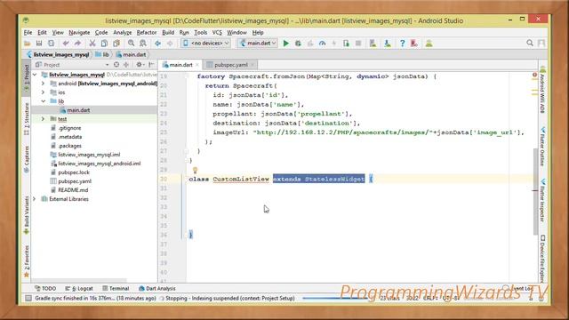Image resolution: width=569 pixels, height=320 pixels.
Task: Expand the android folder node
Action: point(43,84)
